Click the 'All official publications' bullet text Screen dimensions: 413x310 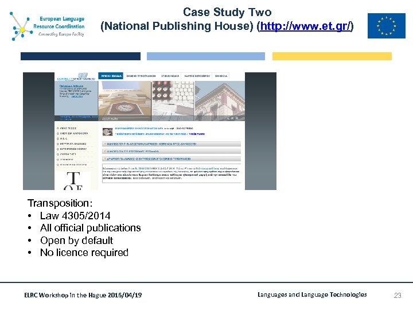click(x=91, y=228)
